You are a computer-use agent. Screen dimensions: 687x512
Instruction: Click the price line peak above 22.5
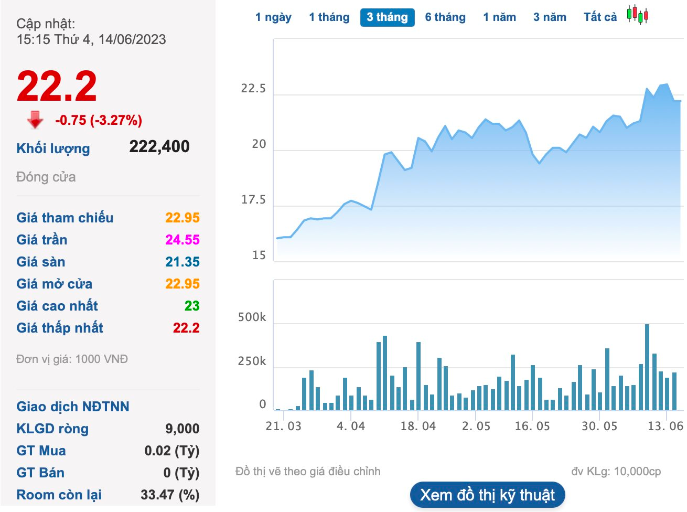666,84
